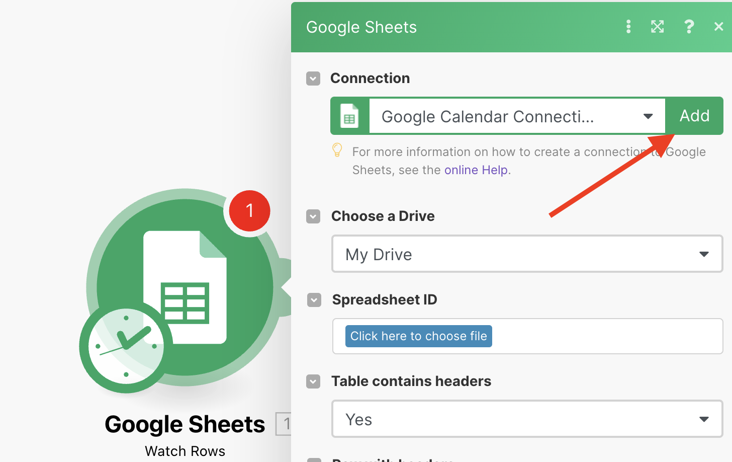This screenshot has width=732, height=462.
Task: Open the Yes dropdown for table headers
Action: [x=527, y=419]
